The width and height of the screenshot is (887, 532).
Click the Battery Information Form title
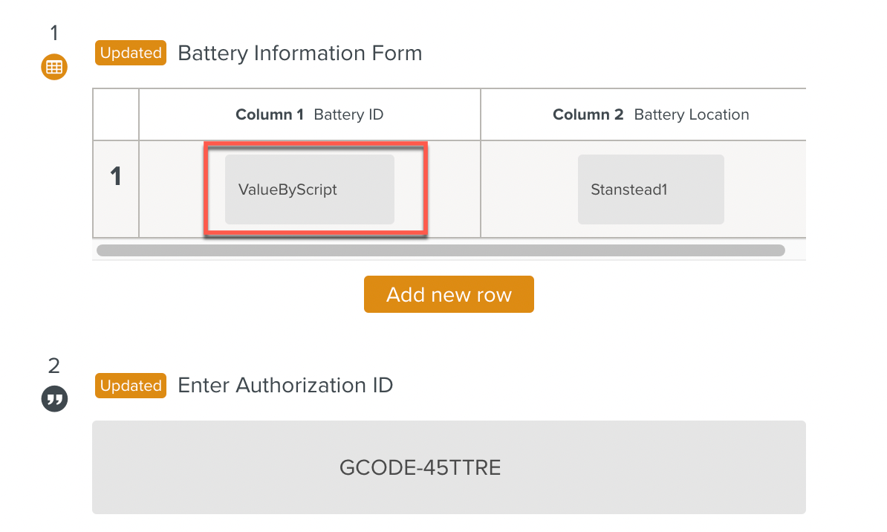[x=299, y=53]
